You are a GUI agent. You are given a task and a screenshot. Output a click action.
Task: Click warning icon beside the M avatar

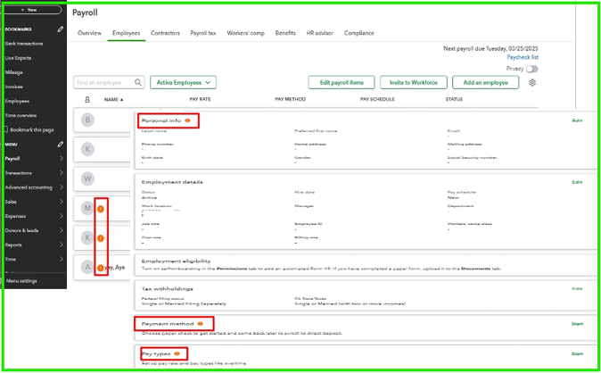pos(101,209)
